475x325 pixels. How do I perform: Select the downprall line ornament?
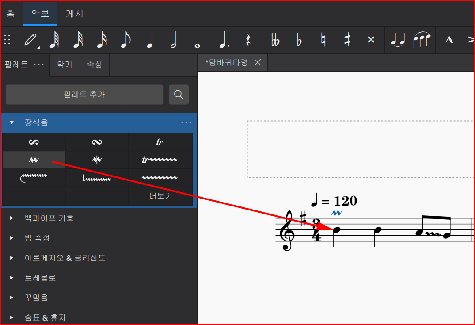click(97, 178)
